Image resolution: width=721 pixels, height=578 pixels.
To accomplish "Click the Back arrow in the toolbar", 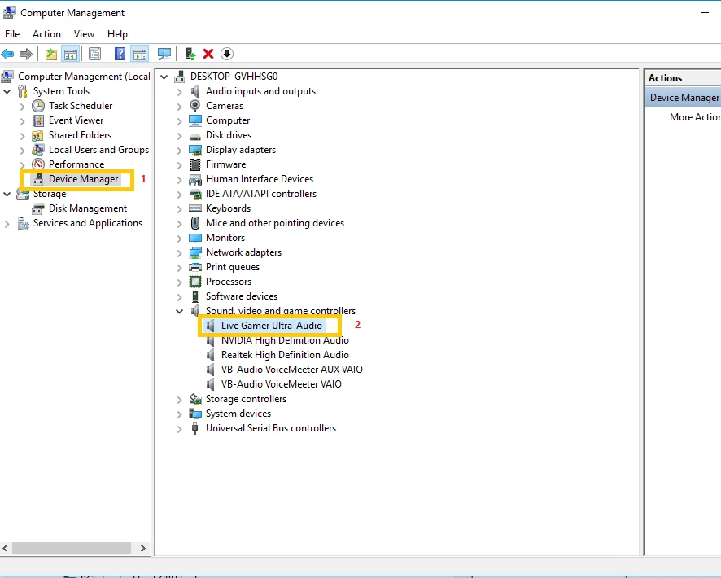I will tap(8, 54).
